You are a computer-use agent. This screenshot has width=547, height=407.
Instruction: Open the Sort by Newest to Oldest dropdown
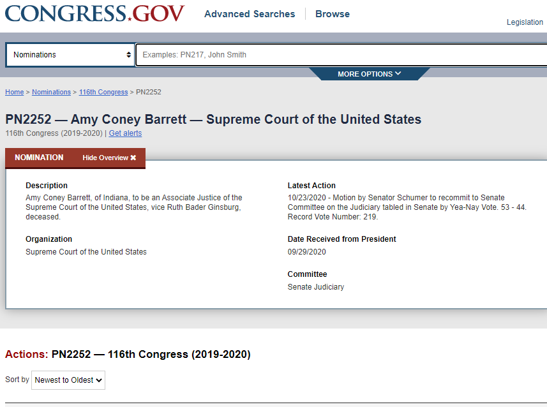(x=68, y=380)
